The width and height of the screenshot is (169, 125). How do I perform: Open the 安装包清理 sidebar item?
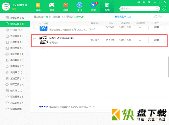(x=15, y=109)
